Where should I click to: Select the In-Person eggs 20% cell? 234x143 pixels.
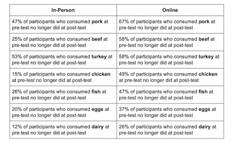click(x=63, y=112)
